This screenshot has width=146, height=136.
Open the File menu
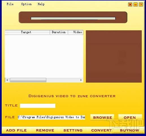click(x=10, y=4)
